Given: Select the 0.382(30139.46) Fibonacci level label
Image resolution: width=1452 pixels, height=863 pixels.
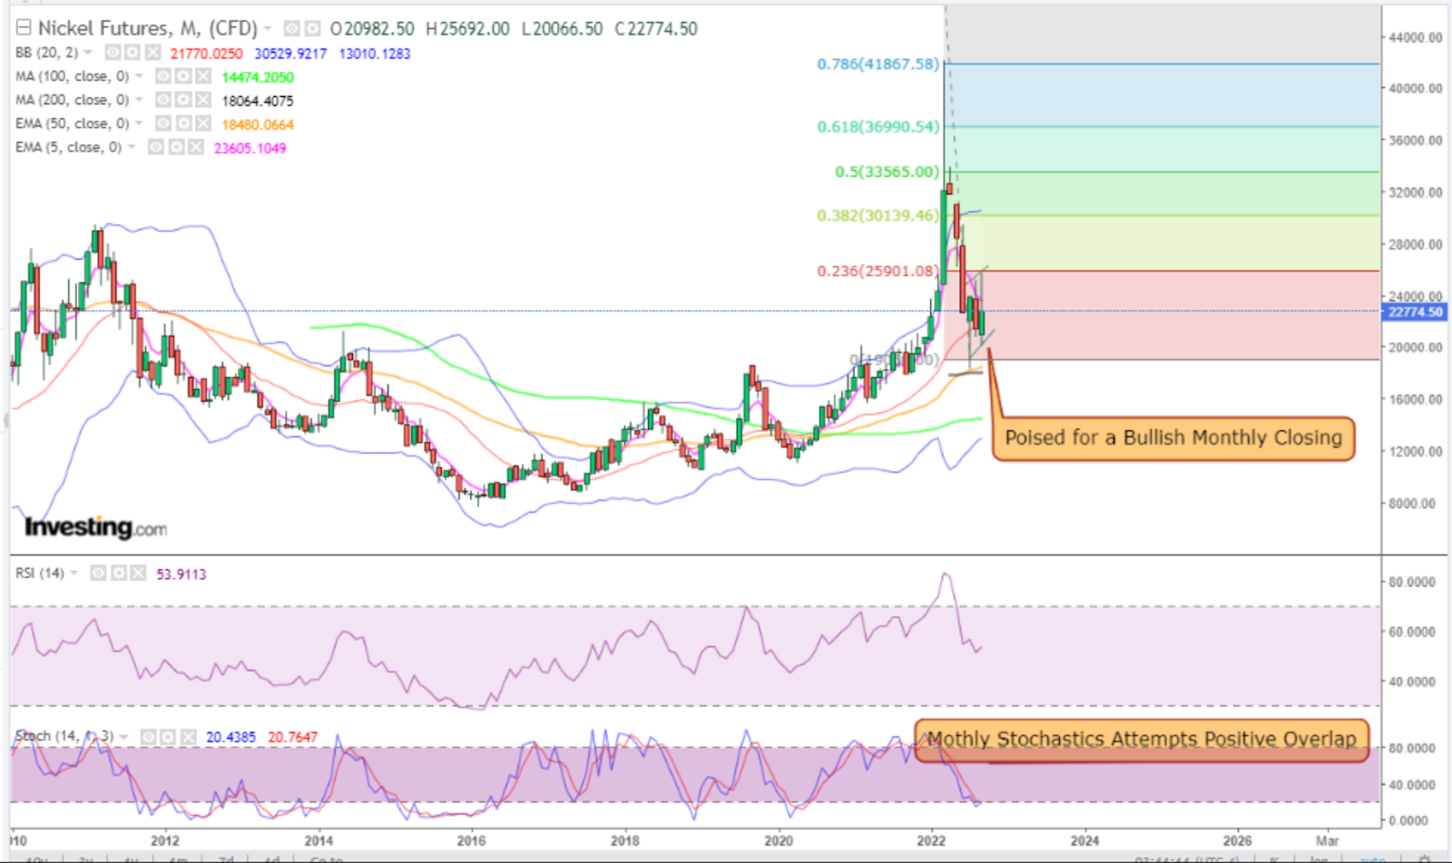Looking at the screenshot, I should 878,215.
